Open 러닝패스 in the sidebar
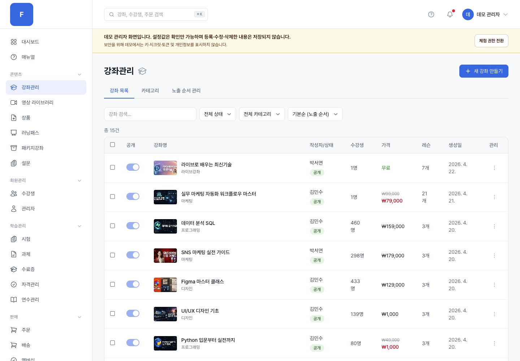This screenshot has height=361, width=520. (x=46, y=133)
